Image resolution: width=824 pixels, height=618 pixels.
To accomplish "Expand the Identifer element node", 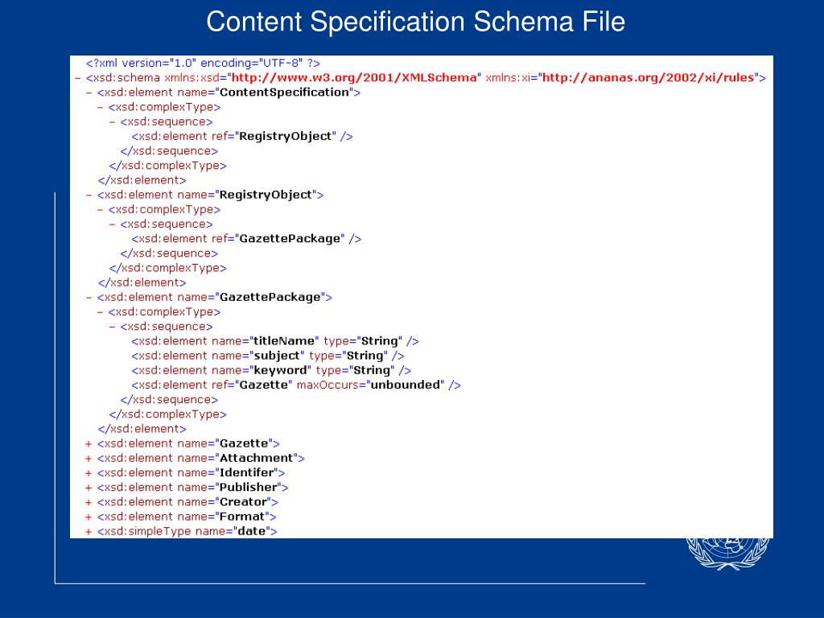I will [89, 473].
